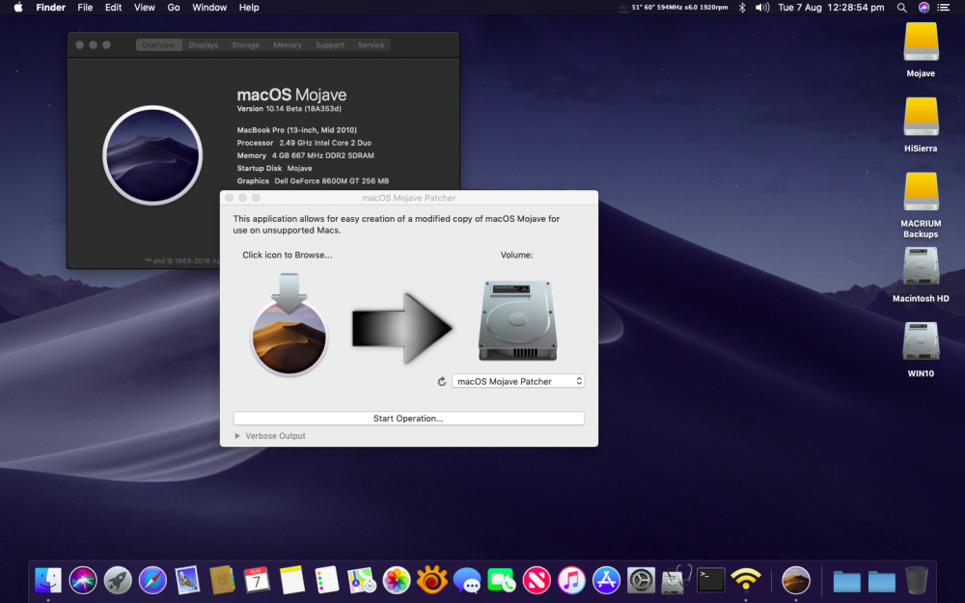Open Maps from the Dock
The height and width of the screenshot is (603, 965).
coord(362,580)
